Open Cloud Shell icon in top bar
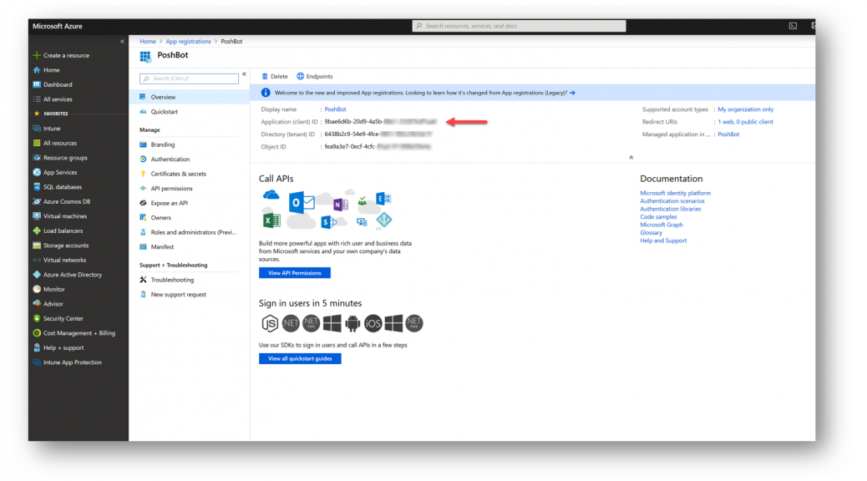This screenshot has width=867, height=481. tap(793, 26)
